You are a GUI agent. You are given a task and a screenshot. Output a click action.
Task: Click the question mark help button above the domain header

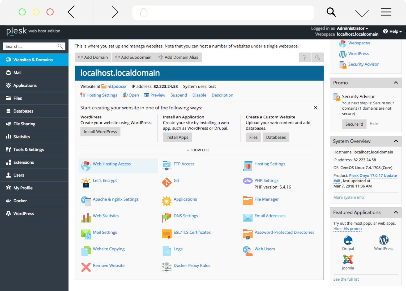tap(305, 57)
